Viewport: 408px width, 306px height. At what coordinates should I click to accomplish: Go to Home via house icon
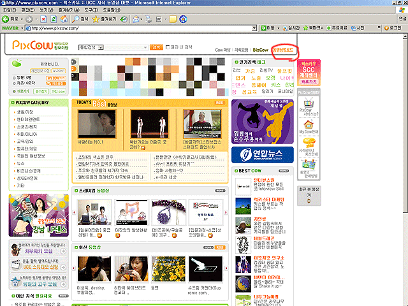click(64, 19)
